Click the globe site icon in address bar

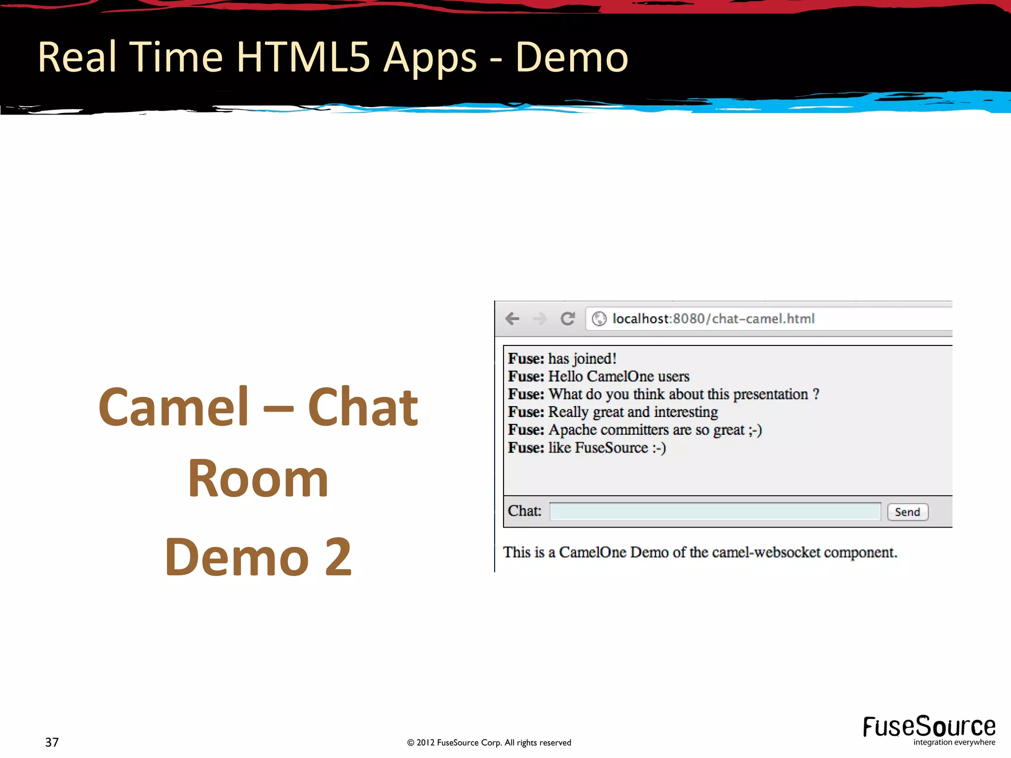click(599, 319)
